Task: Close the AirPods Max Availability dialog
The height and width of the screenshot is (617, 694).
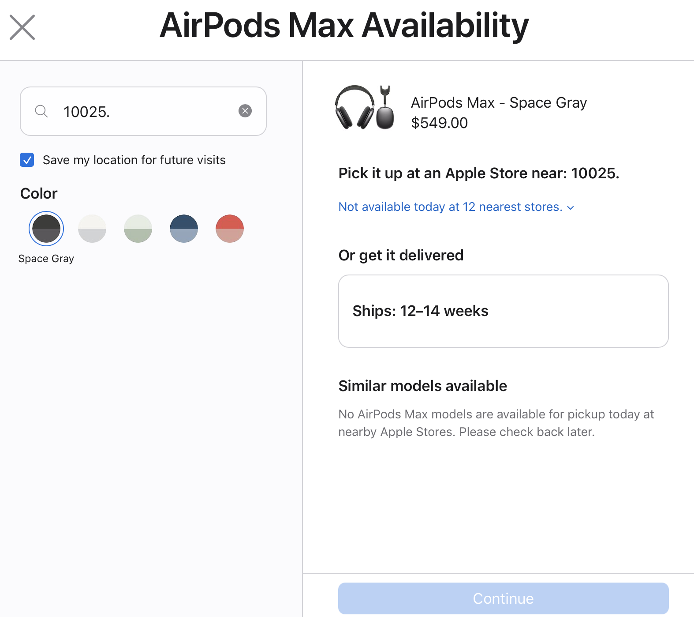Action: (22, 27)
